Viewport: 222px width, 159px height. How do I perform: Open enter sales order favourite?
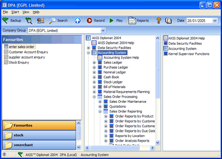coord(21,47)
